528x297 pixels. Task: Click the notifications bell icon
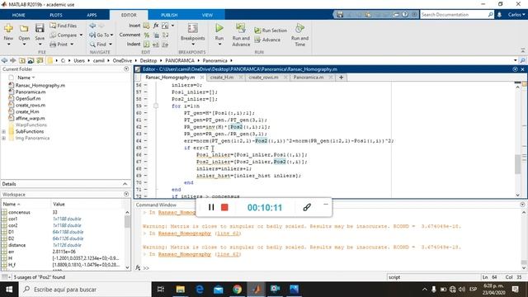pos(499,15)
